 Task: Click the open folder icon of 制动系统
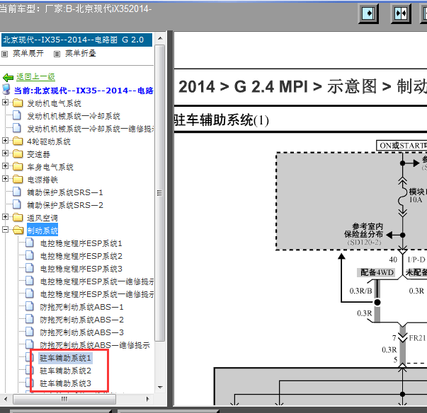(x=18, y=231)
